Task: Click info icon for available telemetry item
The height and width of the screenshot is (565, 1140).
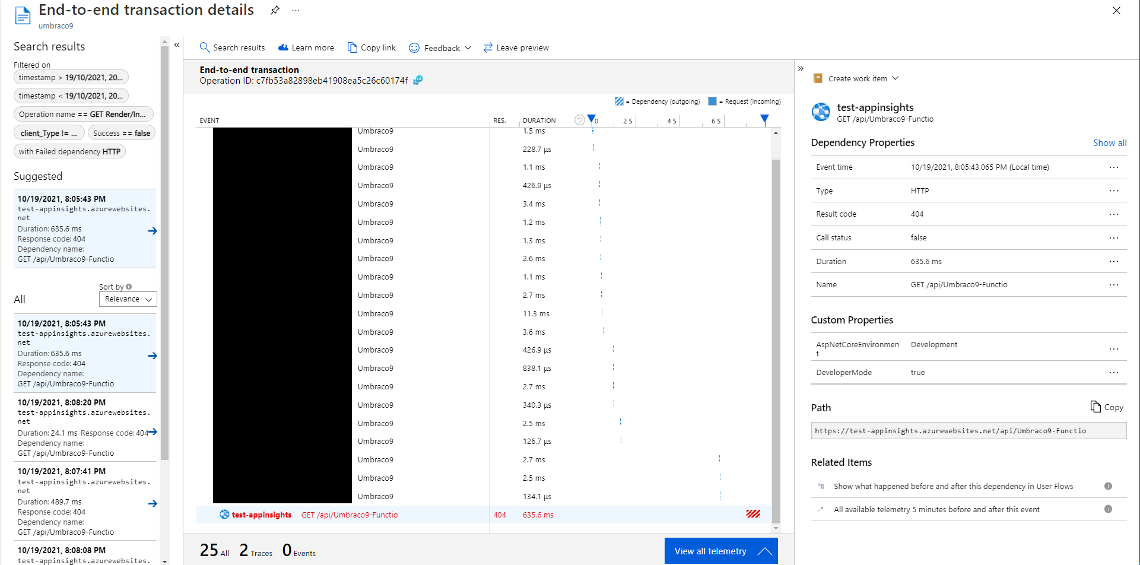Action: coord(1108,509)
